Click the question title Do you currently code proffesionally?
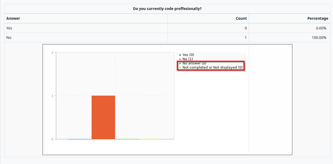This screenshot has height=164, width=333. (x=167, y=9)
